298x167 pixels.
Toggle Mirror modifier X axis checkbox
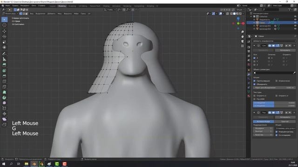point(254,58)
